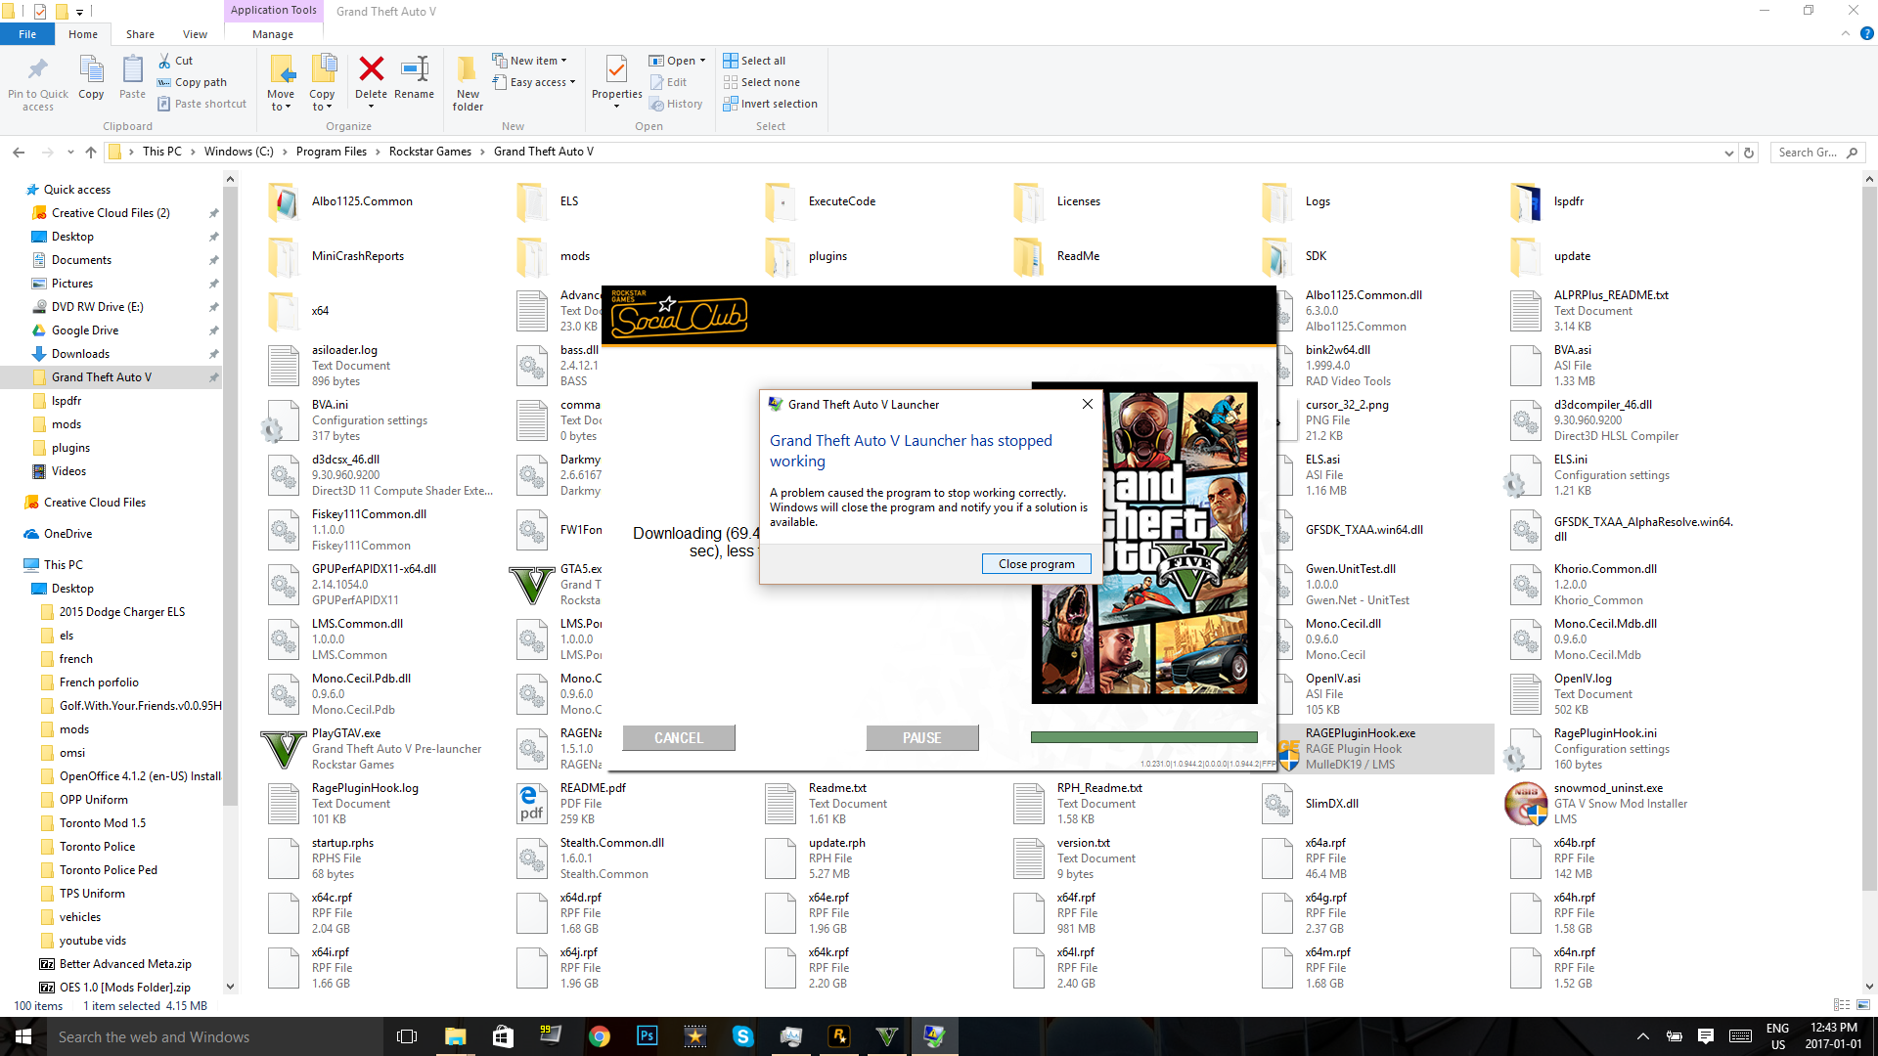Screen dimensions: 1878x1056
Task: Click the red Delete icon in ribbon
Action: tap(371, 70)
